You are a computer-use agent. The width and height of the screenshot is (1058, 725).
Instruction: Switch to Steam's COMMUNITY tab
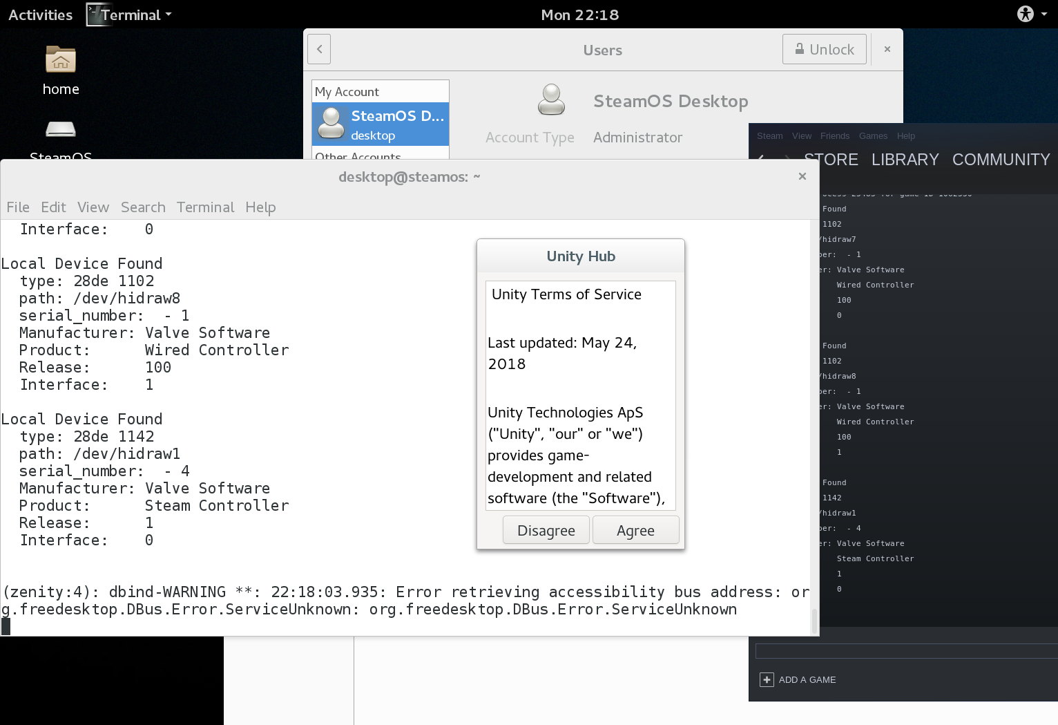1001,160
